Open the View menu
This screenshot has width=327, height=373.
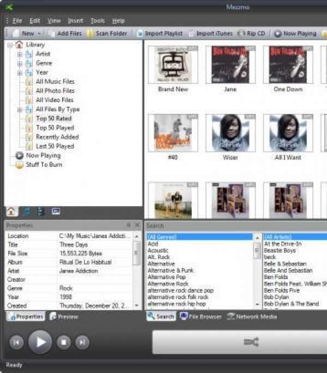click(54, 21)
